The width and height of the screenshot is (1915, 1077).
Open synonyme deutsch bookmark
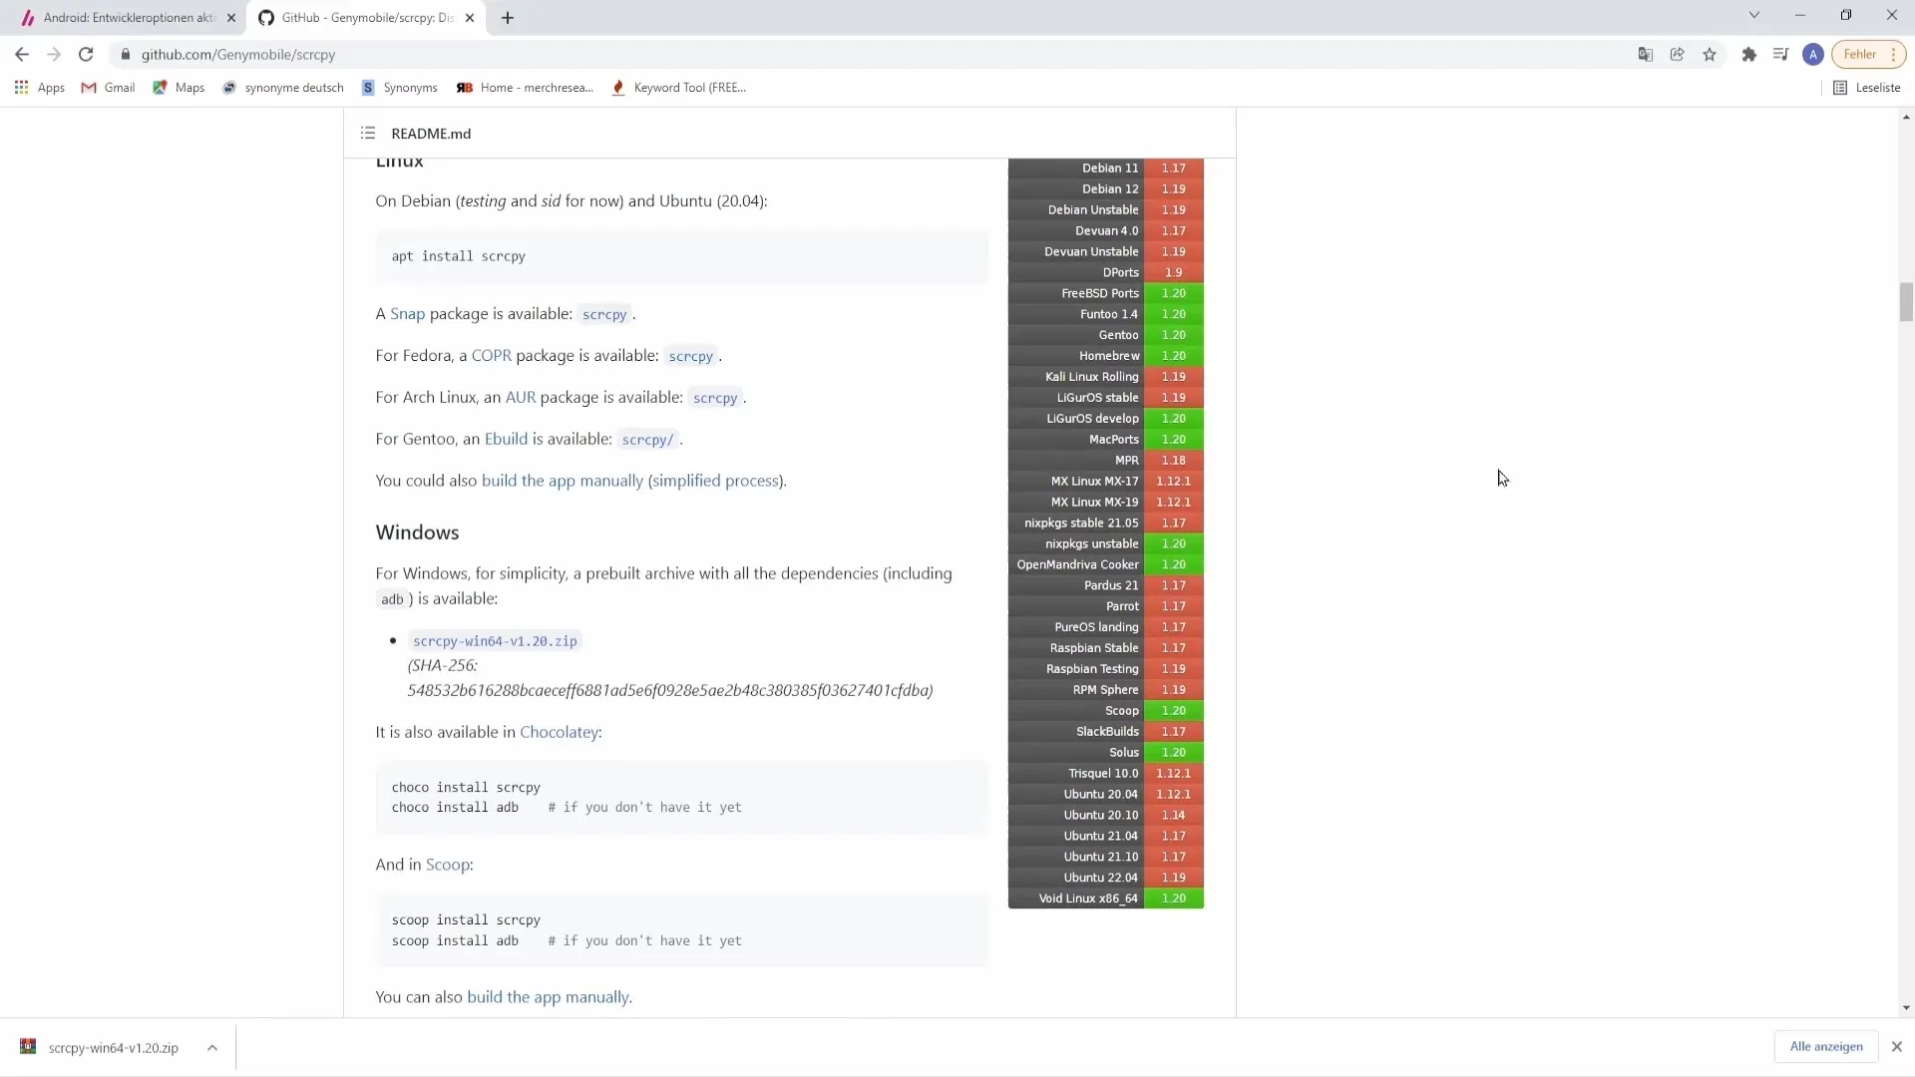(283, 88)
